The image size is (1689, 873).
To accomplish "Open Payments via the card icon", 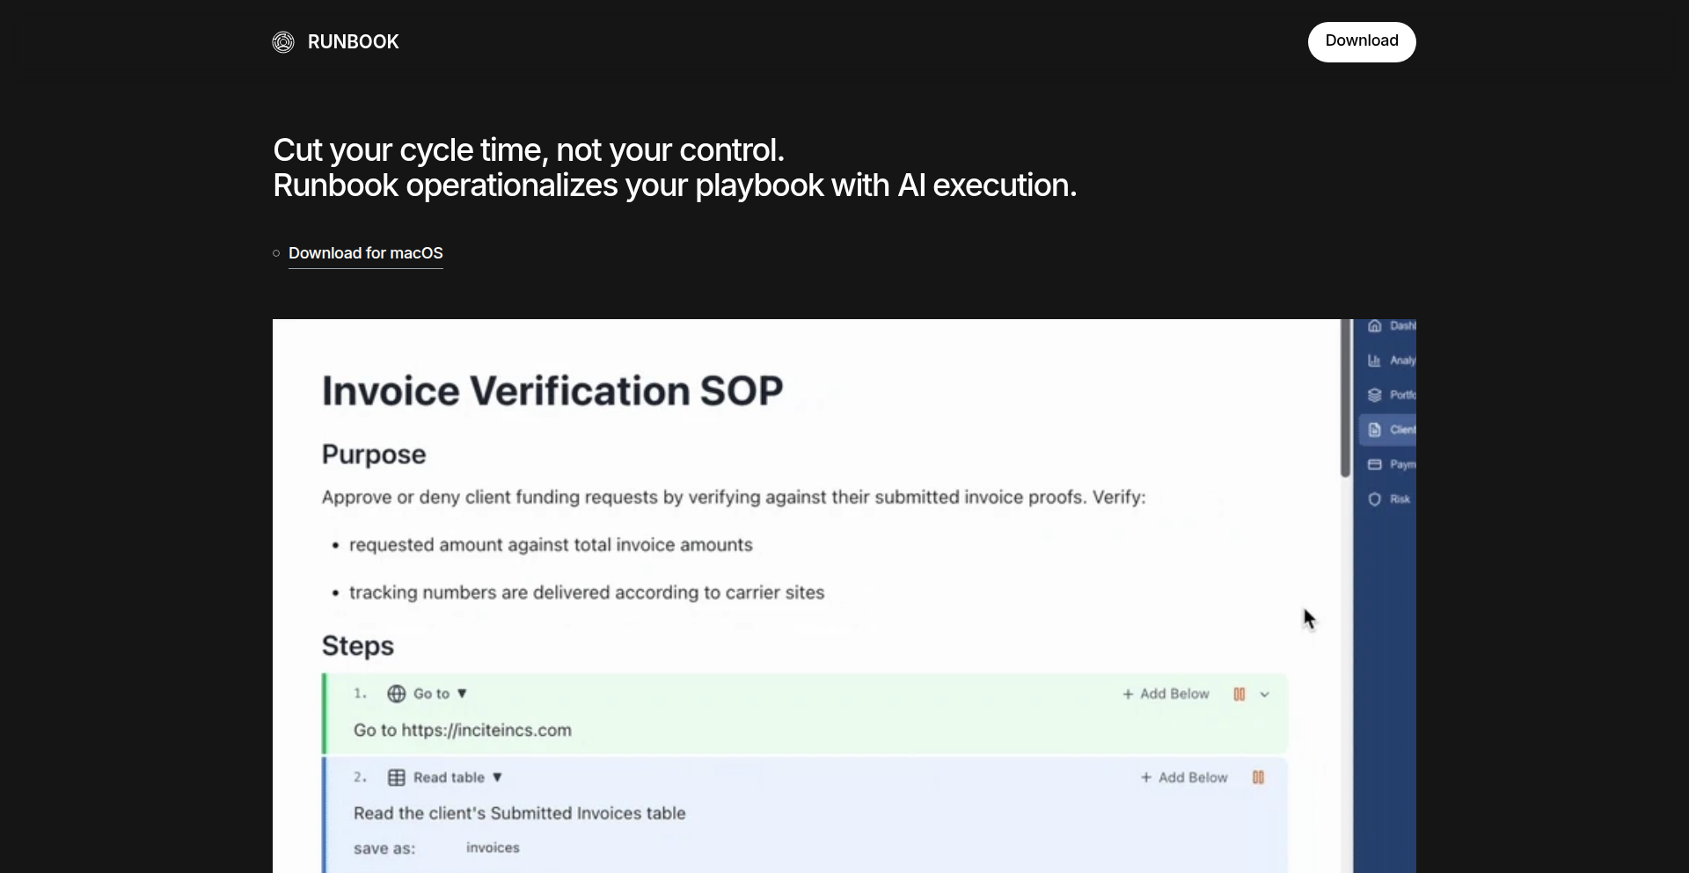I will point(1375,464).
